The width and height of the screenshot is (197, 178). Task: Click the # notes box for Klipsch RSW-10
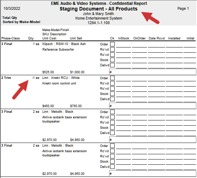click(x=153, y=72)
